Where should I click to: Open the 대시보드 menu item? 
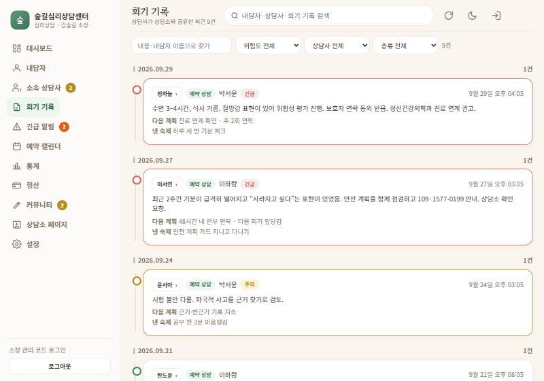[x=32, y=48]
